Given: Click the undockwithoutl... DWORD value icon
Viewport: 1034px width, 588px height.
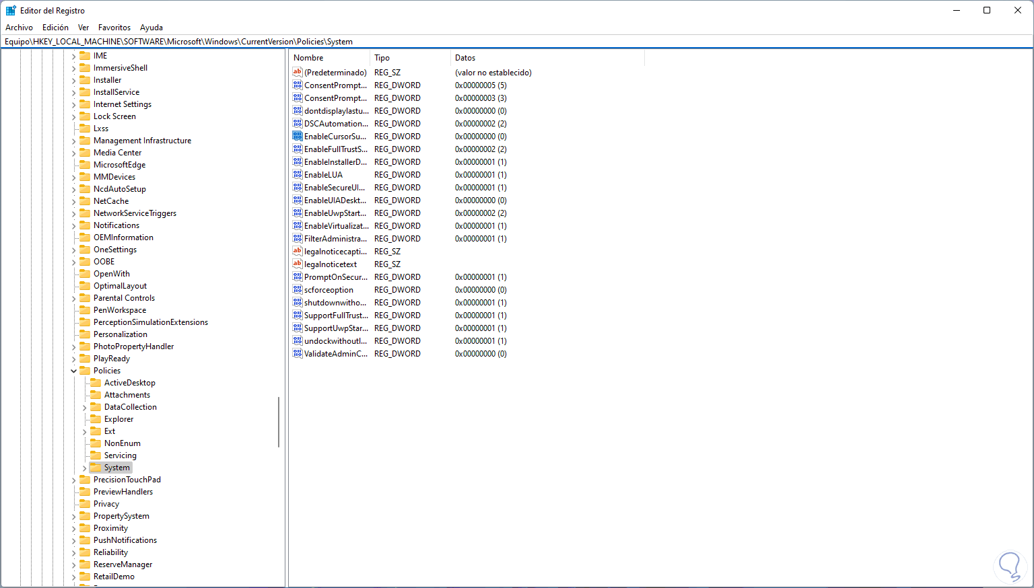Looking at the screenshot, I should coord(298,340).
